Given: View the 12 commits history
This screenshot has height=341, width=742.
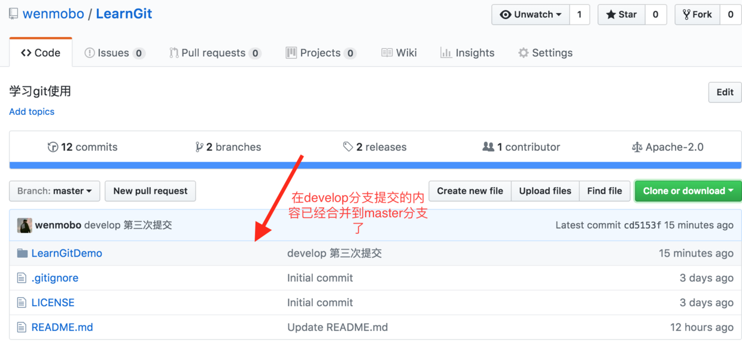Looking at the screenshot, I should pos(83,147).
